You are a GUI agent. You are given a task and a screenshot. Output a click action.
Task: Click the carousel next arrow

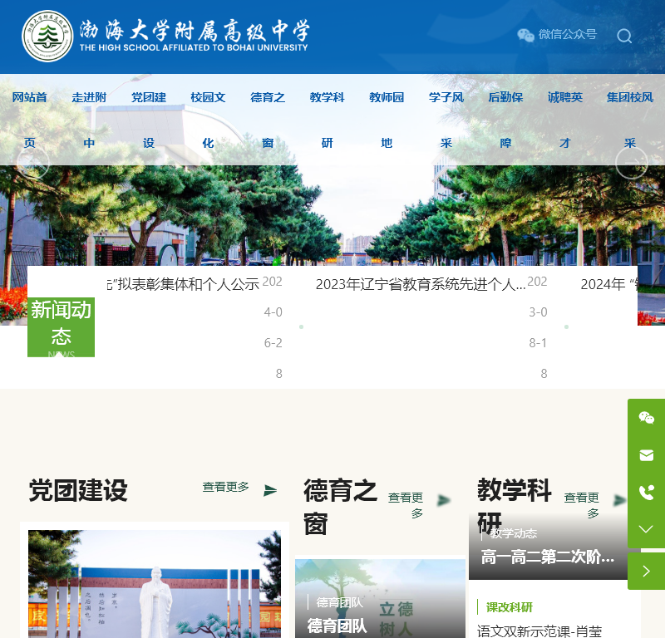coord(633,163)
